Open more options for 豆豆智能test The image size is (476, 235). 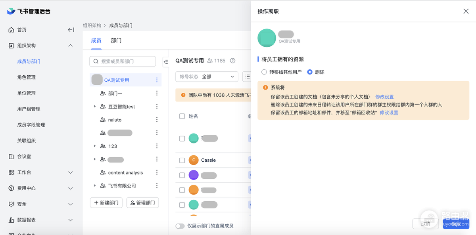click(x=157, y=107)
